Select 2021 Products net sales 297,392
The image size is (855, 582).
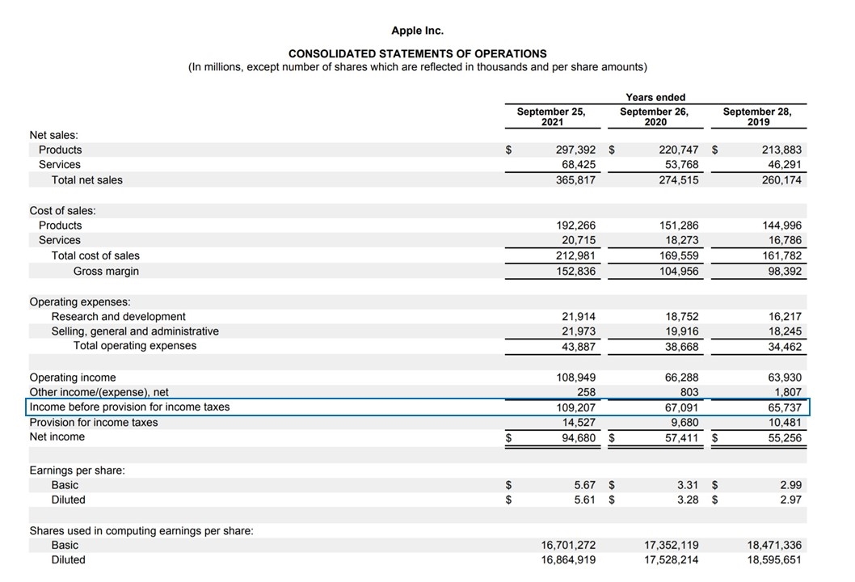click(x=576, y=150)
